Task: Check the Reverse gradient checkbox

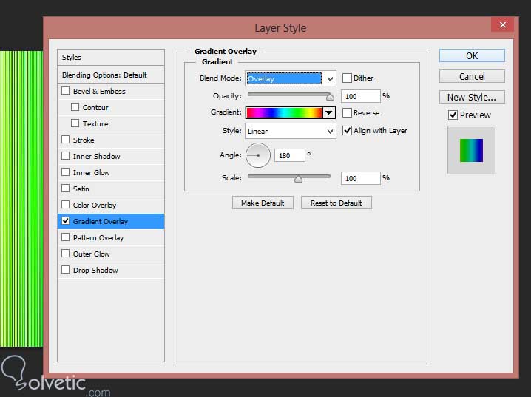Action: [x=347, y=112]
